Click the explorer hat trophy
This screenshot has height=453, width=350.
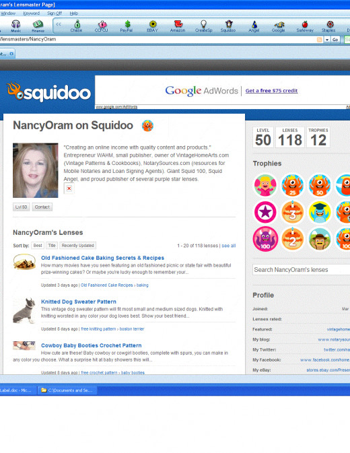[x=320, y=239]
